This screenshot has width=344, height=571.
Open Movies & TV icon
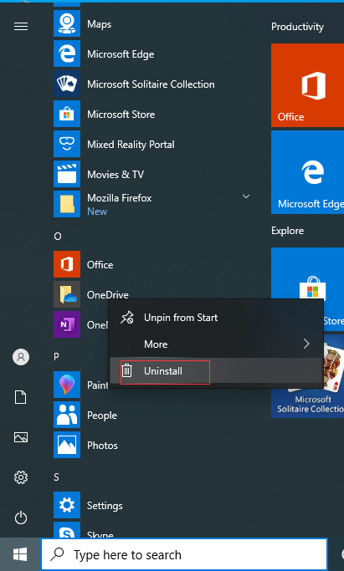tap(67, 174)
